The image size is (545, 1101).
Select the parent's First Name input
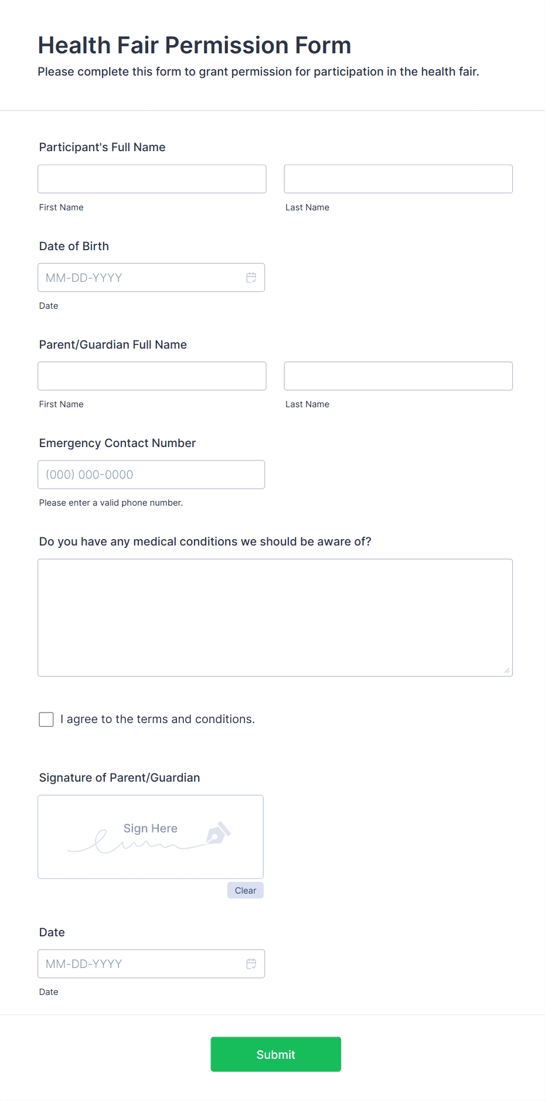point(151,376)
